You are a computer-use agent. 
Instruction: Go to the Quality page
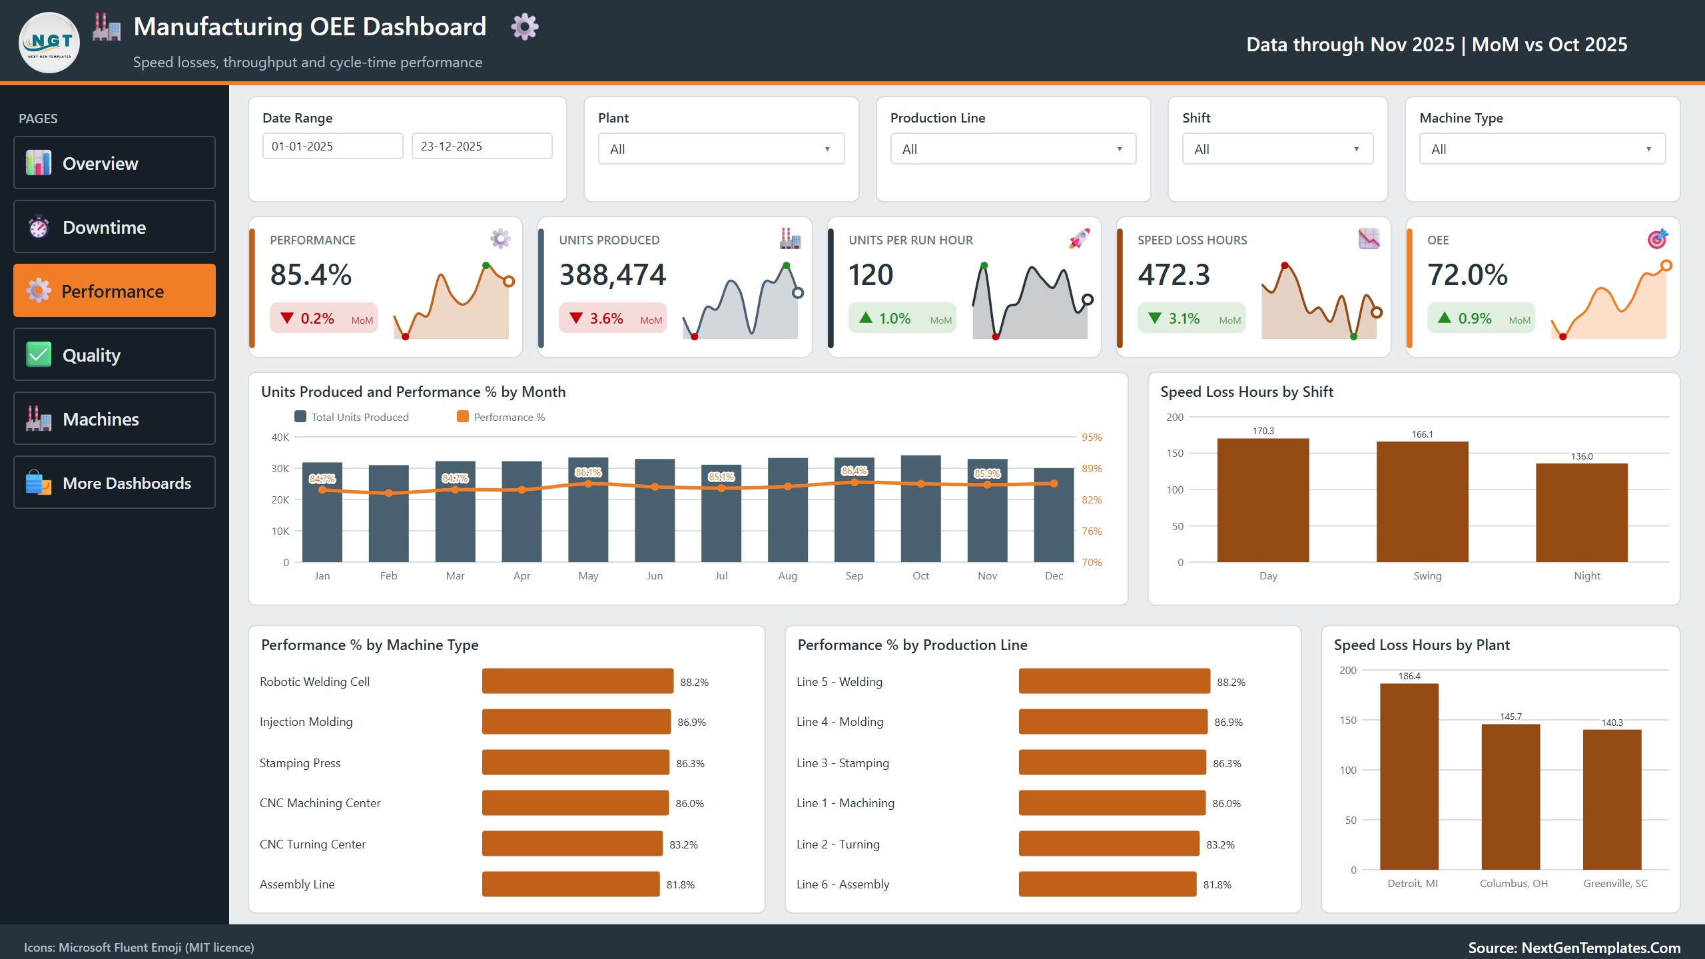[x=115, y=354]
